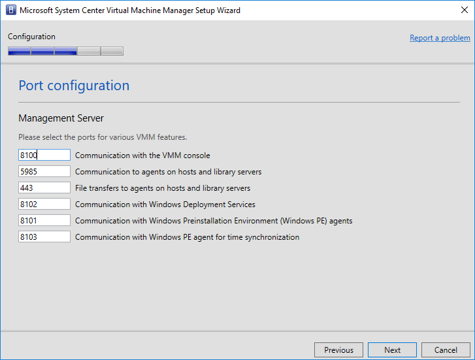Viewport: 475px width, 360px height.
Task: Focus the Windows Deployment Services port field
Action: (x=44, y=204)
